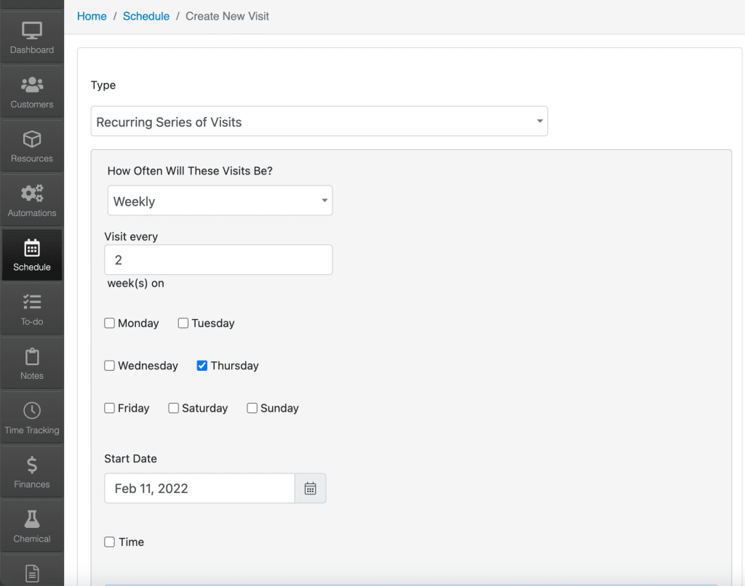The height and width of the screenshot is (586, 745).
Task: Check the Wednesday checkbox
Action: tap(109, 366)
